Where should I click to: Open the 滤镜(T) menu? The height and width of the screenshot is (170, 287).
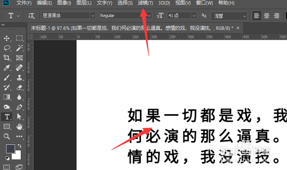pos(145,3)
